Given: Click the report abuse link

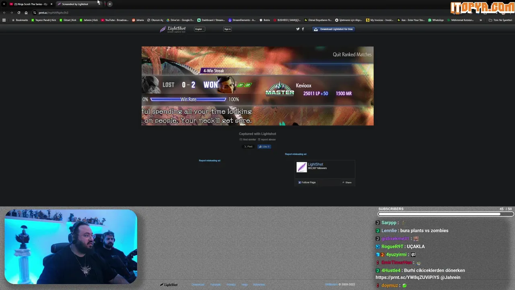Looking at the screenshot, I should pos(267,139).
